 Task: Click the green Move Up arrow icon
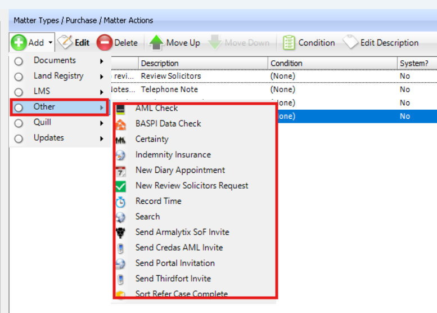pos(156,42)
